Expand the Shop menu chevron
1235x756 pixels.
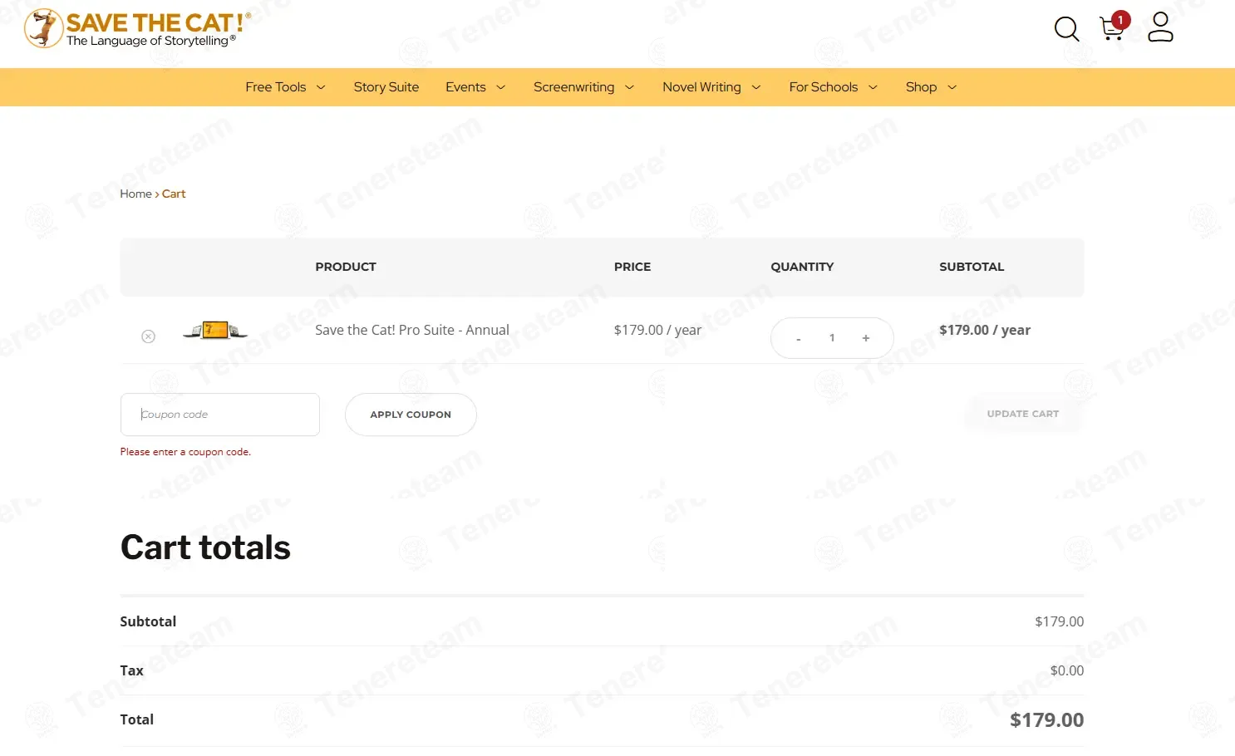click(952, 87)
